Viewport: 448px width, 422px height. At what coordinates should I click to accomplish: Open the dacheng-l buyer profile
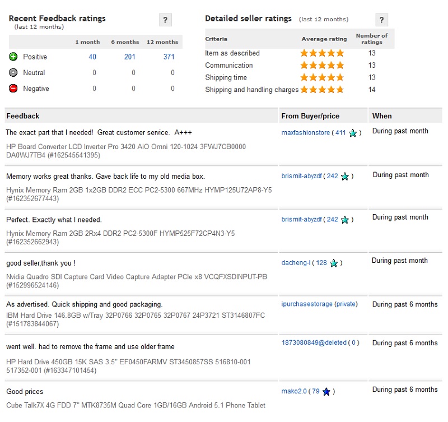click(296, 263)
